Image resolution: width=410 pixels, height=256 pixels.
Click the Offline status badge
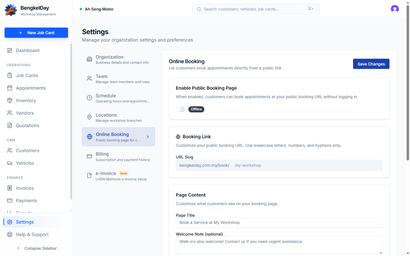(x=196, y=109)
